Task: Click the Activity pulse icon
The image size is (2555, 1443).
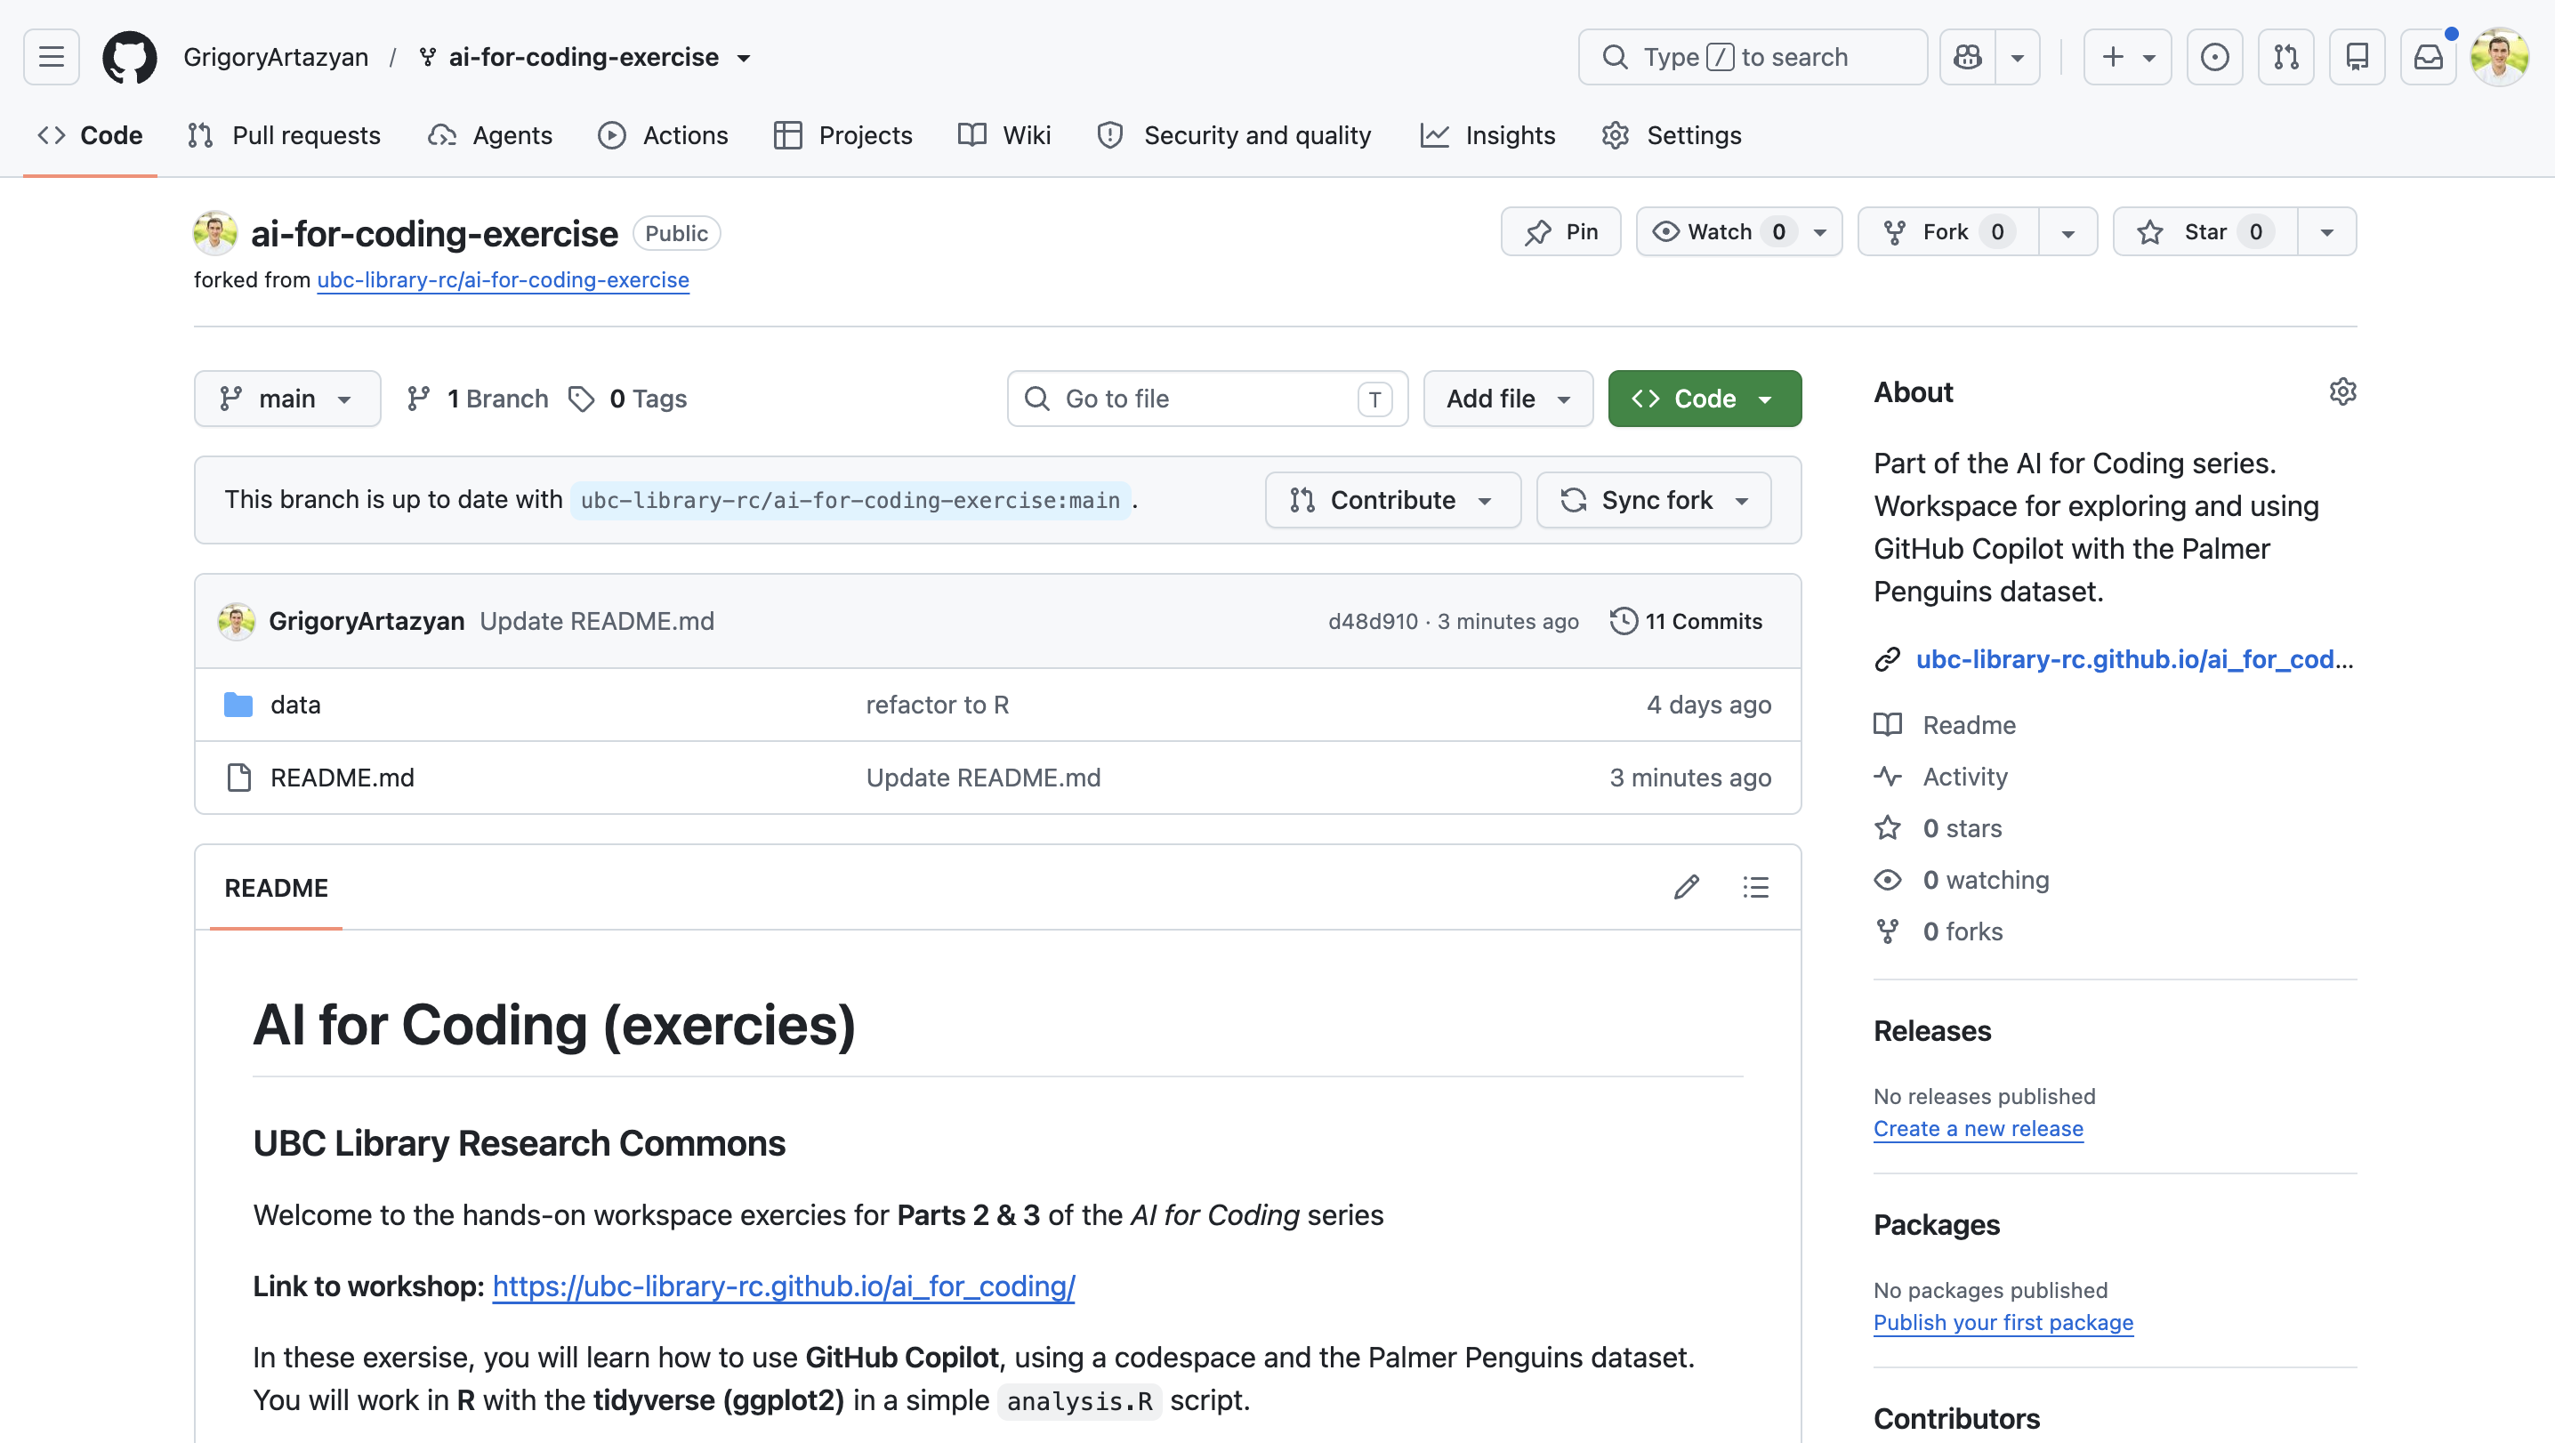Action: click(x=1888, y=777)
